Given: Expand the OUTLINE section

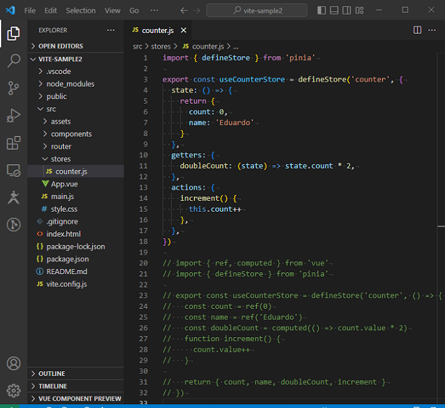Looking at the screenshot, I should tap(75, 373).
